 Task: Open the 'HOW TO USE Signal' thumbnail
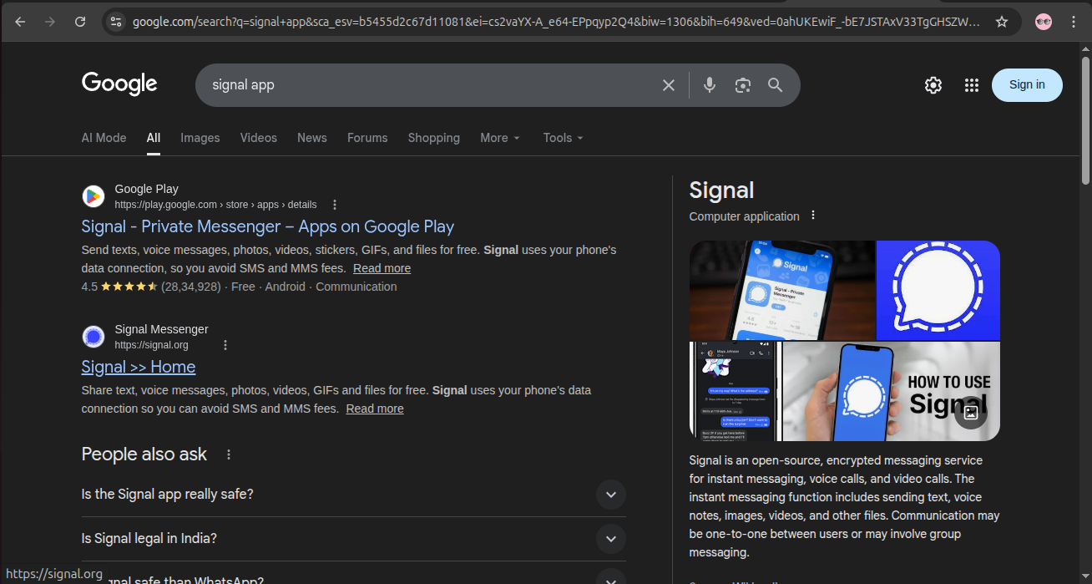pyautogui.click(x=890, y=391)
